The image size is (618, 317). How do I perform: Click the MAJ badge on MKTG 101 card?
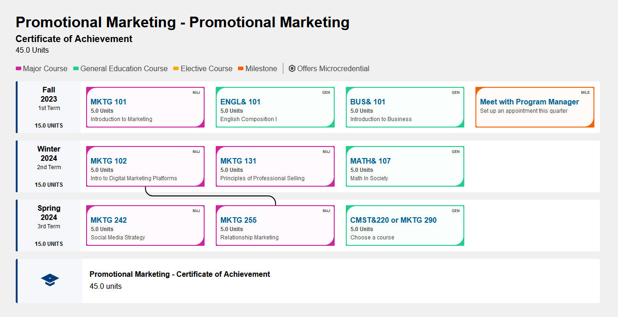[196, 92]
